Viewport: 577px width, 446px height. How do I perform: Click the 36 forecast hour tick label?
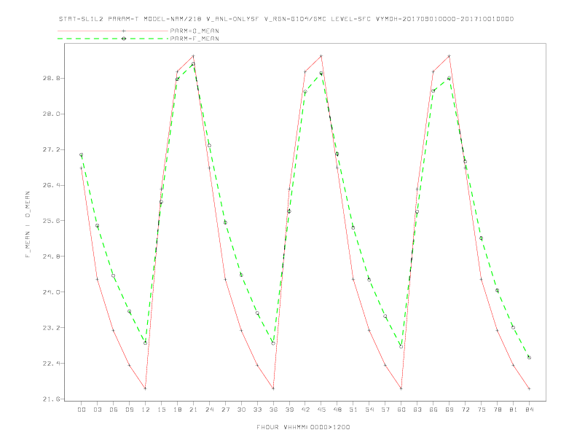[273, 410]
